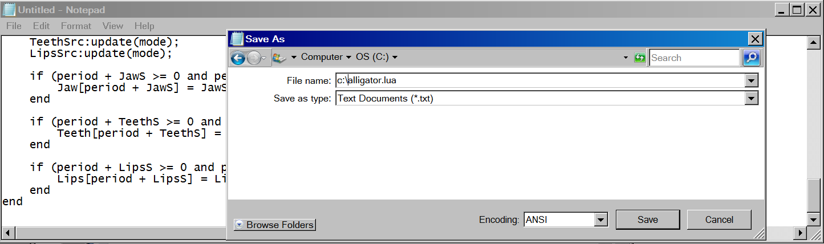
Task: Click the 'Encoding:' label
Action: [x=499, y=219]
